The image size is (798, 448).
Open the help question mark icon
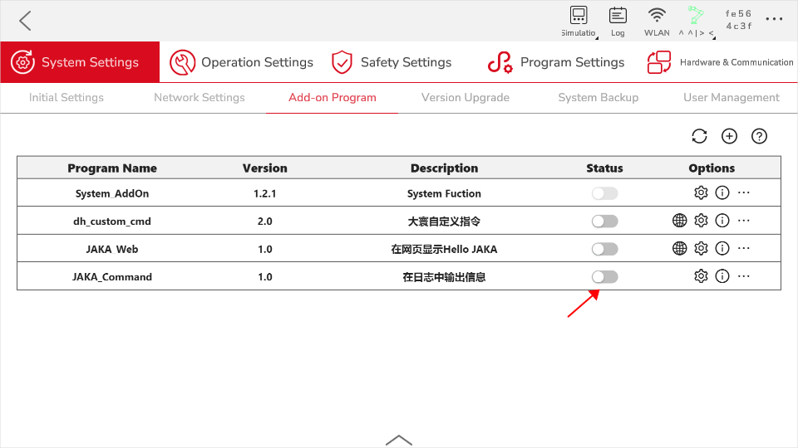759,136
